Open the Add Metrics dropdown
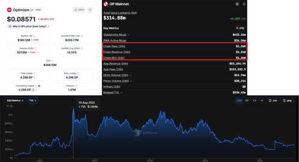Viewport: 299px width, 162px height. (x=15, y=100)
